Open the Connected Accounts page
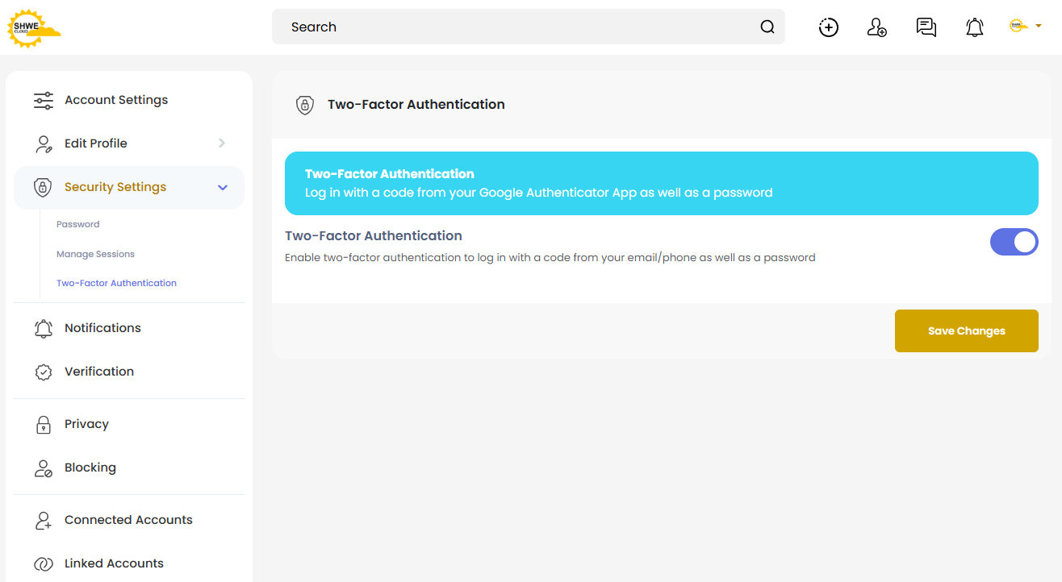 tap(129, 520)
